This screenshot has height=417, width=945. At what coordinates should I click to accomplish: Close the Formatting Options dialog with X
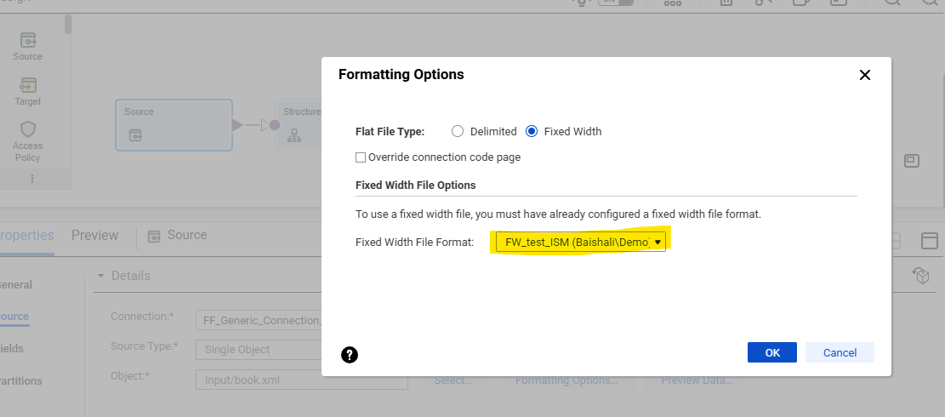click(865, 76)
